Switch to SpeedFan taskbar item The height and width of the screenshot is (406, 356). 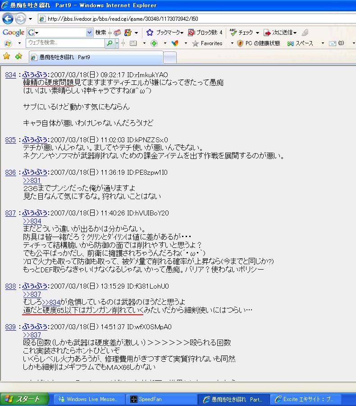161,399
